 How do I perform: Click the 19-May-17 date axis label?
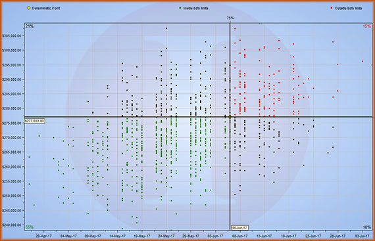tap(142, 236)
